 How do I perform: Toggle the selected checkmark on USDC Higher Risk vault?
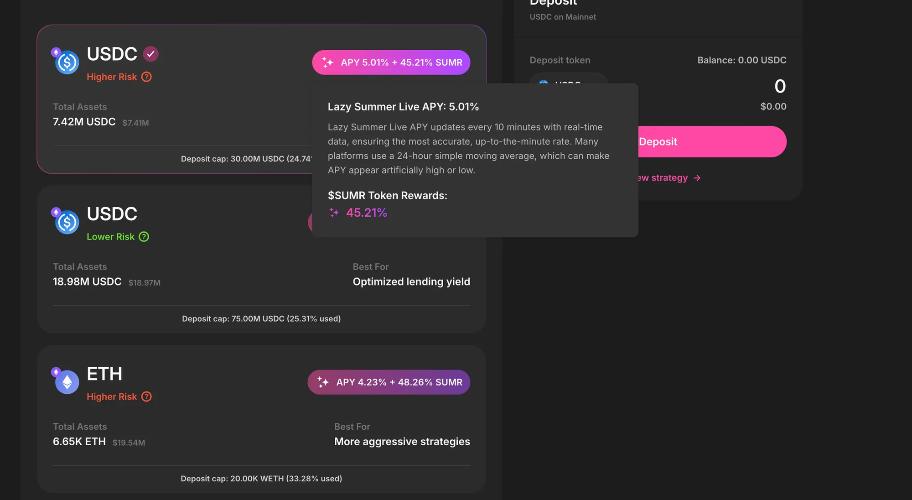(x=151, y=54)
